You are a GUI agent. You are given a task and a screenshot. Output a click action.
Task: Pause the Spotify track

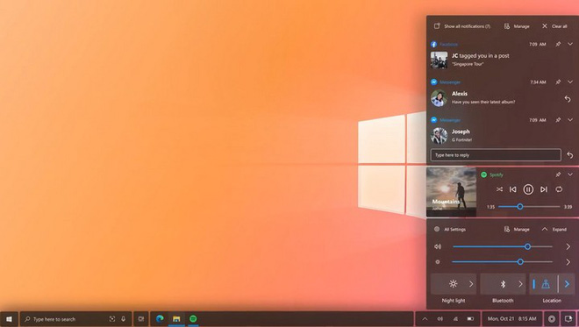528,189
